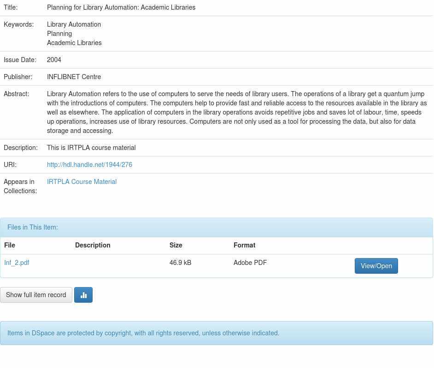The height and width of the screenshot is (368, 434).
Task: Click the DSpace copyright notice text
Action: tap(143, 333)
